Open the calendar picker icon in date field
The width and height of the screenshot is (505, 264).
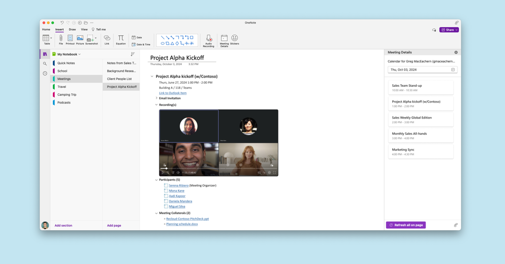coord(453,70)
